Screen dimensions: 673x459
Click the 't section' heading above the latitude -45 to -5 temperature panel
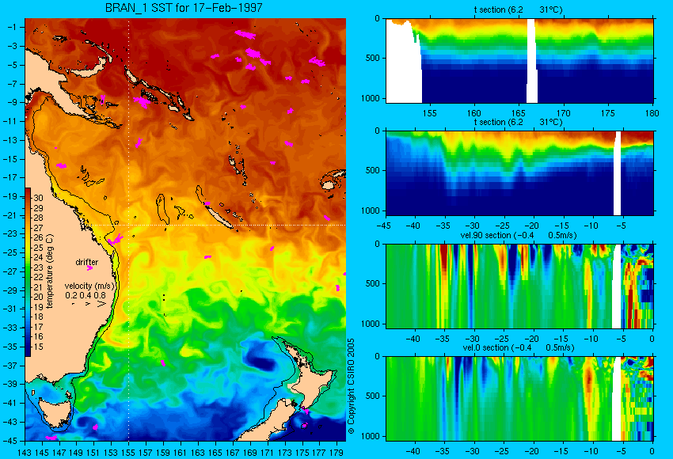point(518,122)
